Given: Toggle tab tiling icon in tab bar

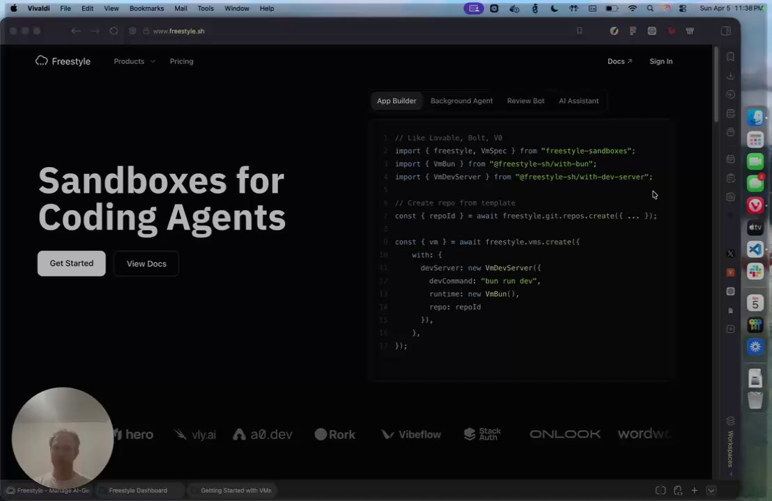Looking at the screenshot, I should [x=661, y=490].
